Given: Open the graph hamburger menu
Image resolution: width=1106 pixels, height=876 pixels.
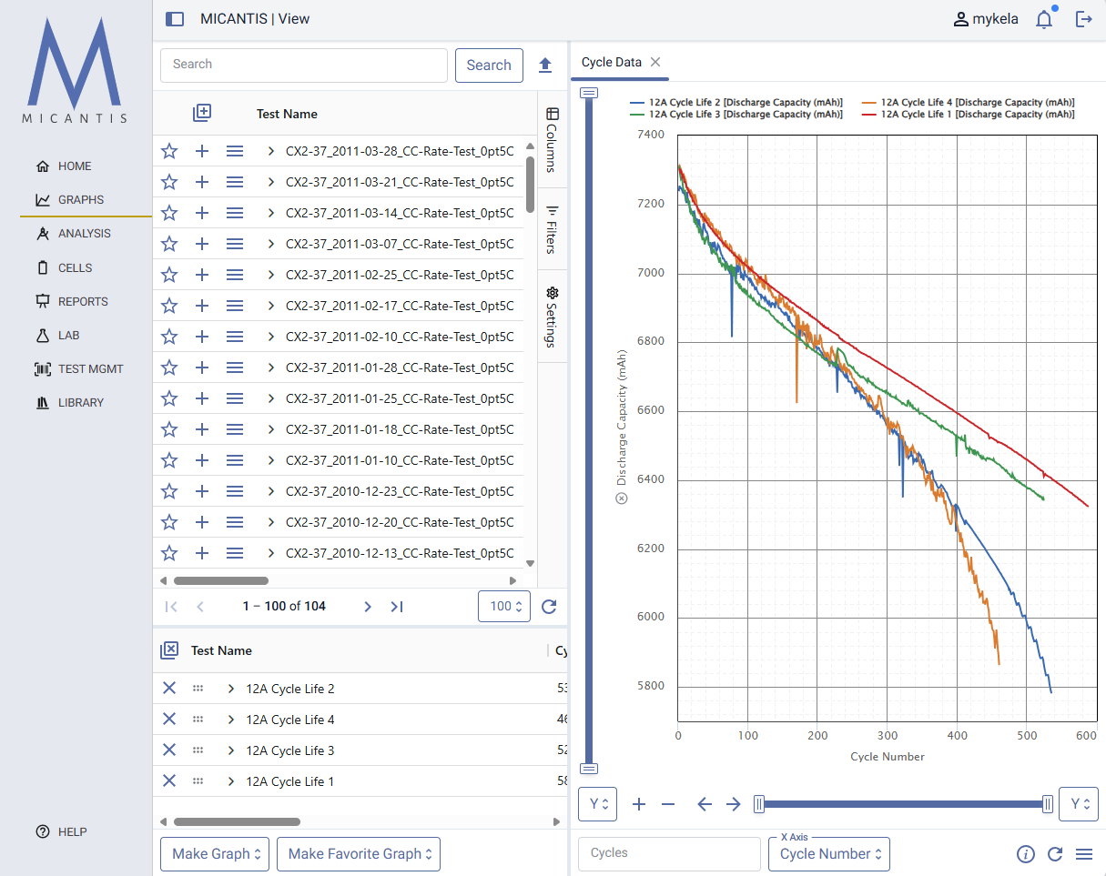Looking at the screenshot, I should pos(1084,854).
